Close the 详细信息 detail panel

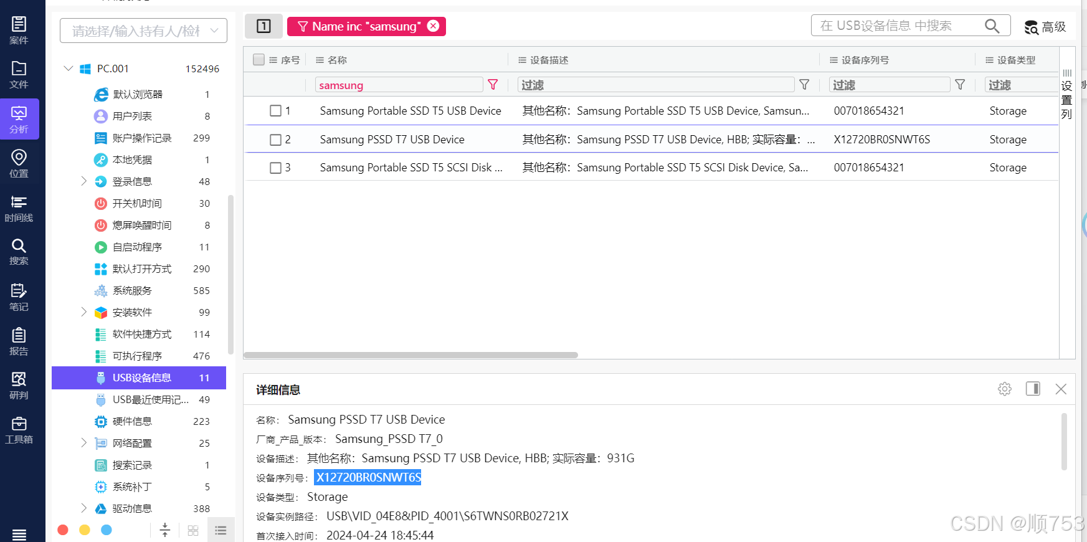tap(1061, 389)
